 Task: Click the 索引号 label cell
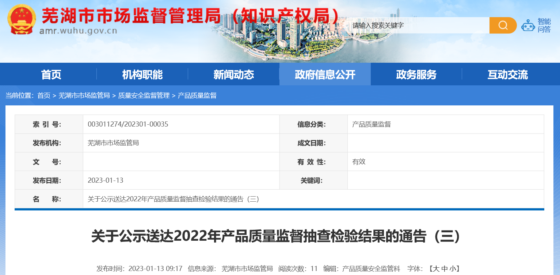point(49,124)
